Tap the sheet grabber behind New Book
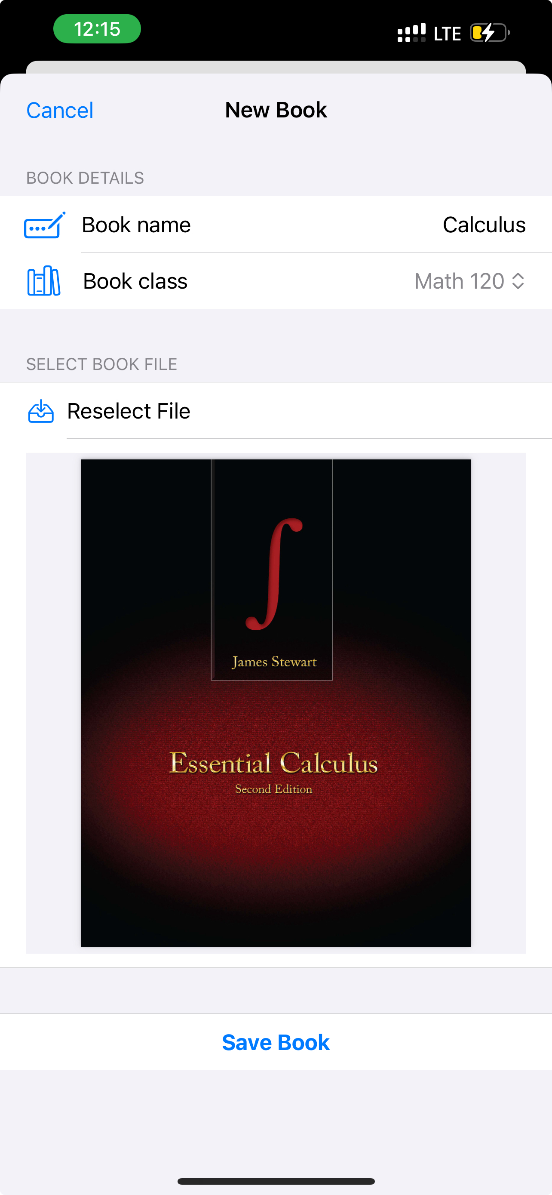552x1195 pixels. coord(276,67)
